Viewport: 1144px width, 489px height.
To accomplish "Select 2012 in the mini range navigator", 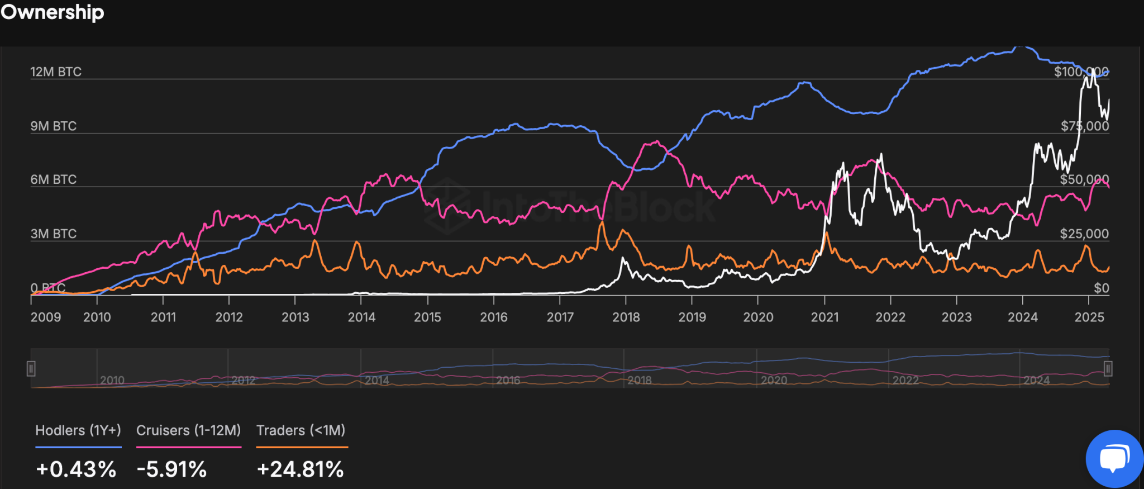I will tap(243, 380).
